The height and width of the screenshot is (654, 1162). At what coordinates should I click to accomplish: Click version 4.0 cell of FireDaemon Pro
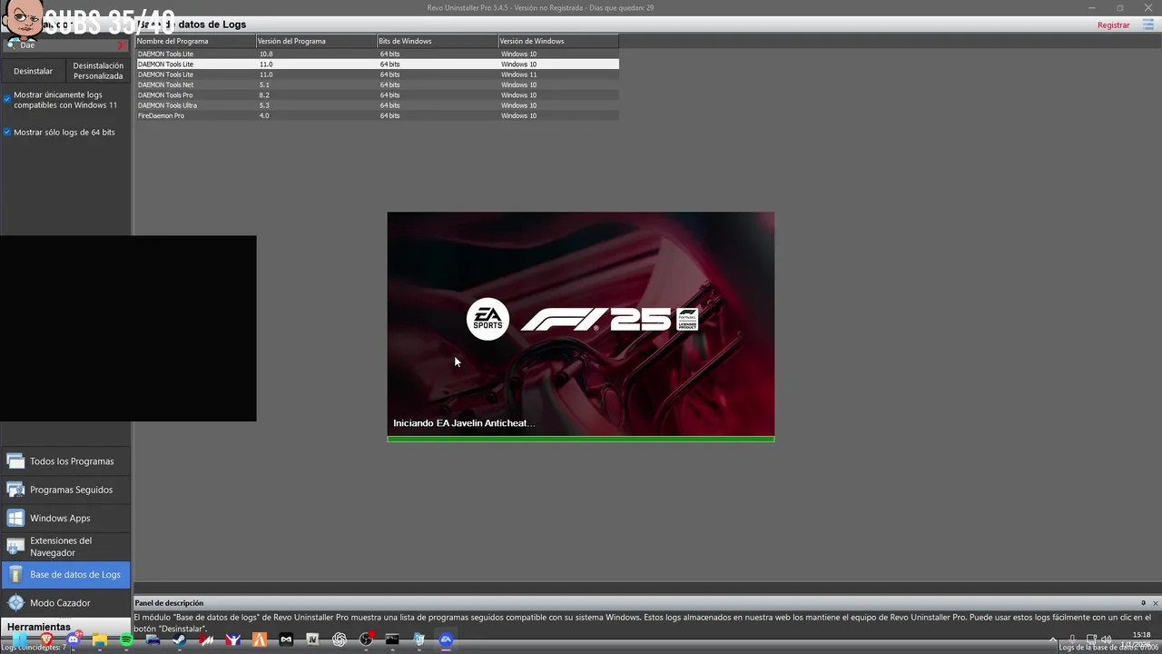pos(264,116)
